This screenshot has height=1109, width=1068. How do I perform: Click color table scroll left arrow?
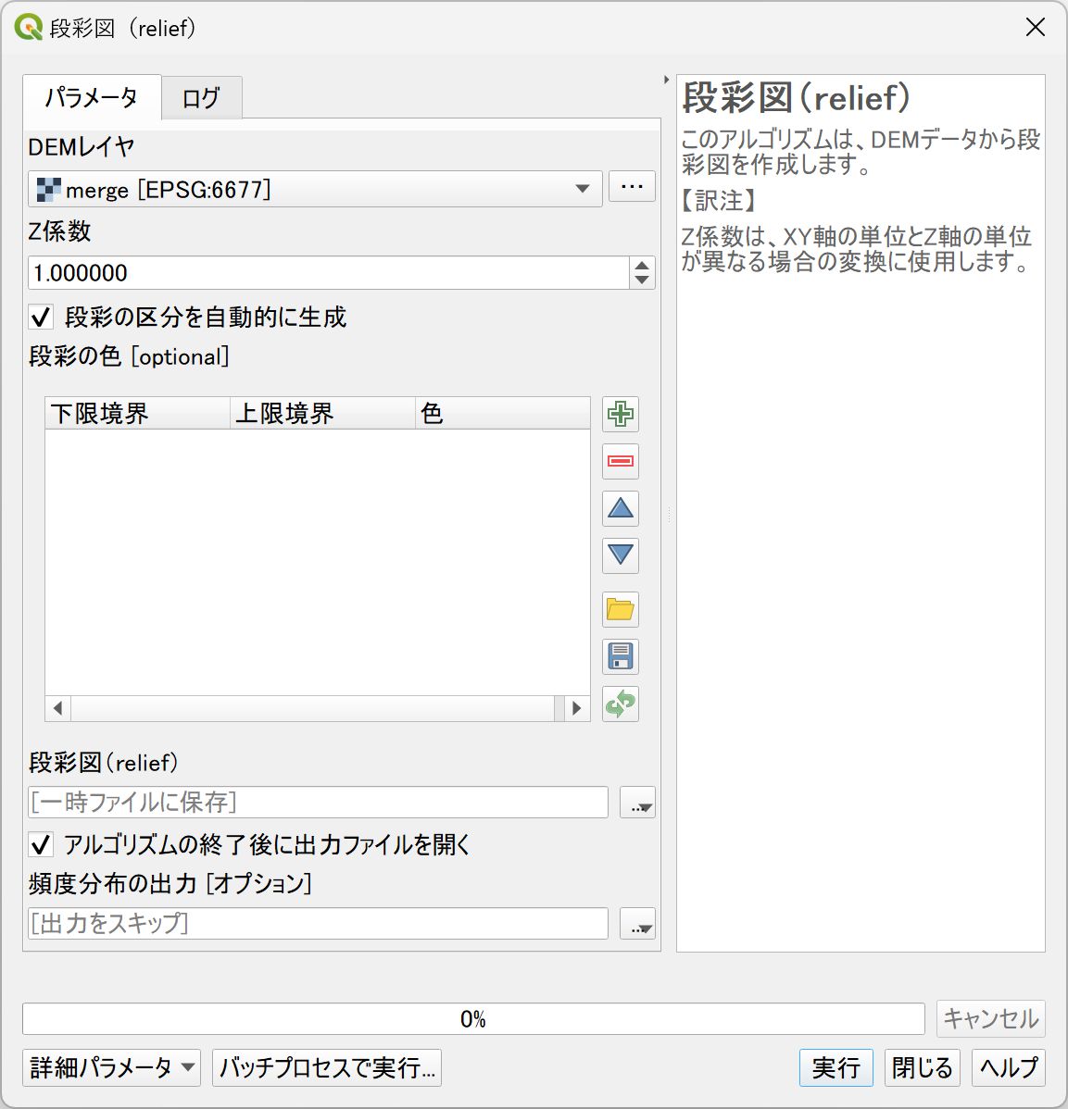coord(58,708)
